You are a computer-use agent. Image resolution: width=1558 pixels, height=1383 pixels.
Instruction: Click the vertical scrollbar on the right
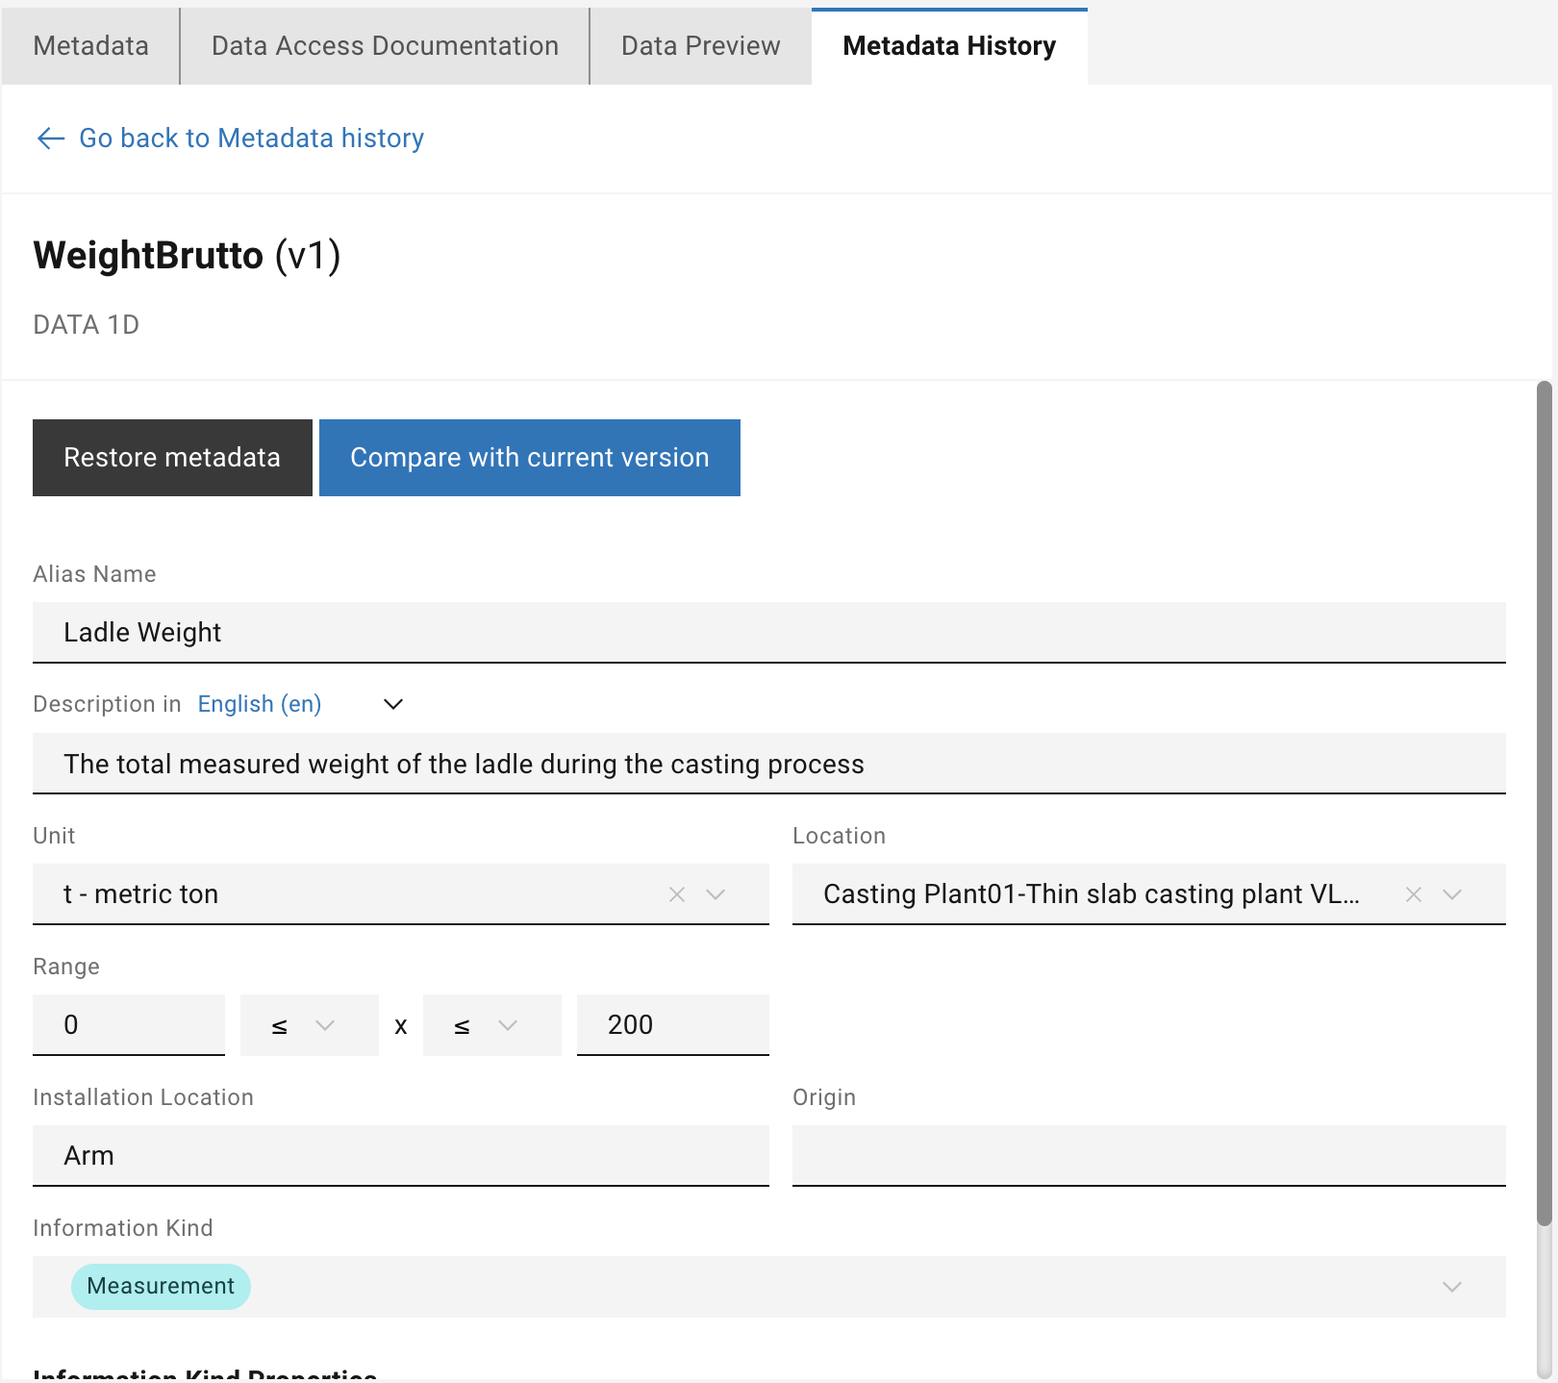[1544, 803]
